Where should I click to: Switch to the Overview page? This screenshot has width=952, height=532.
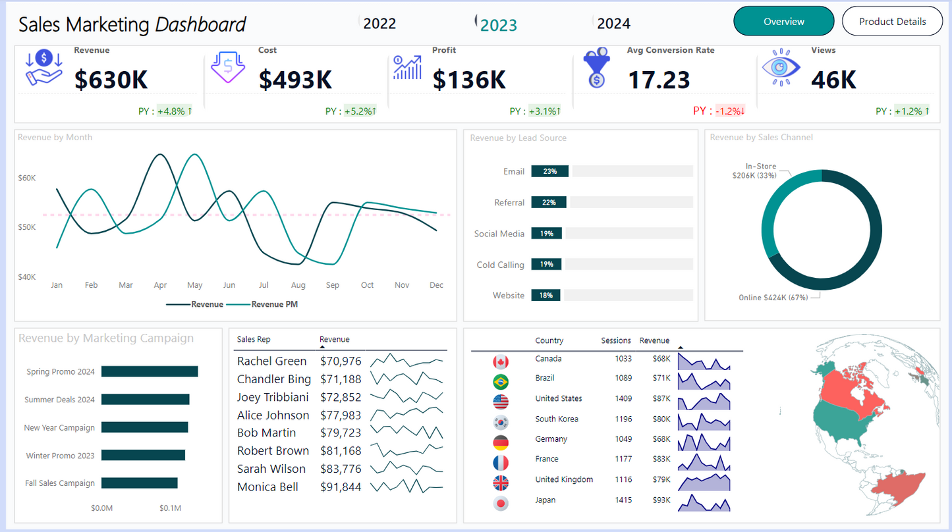[783, 21]
